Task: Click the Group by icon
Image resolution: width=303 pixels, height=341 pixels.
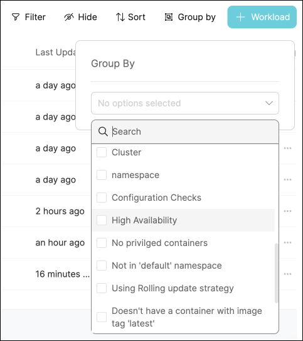Action: 169,17
